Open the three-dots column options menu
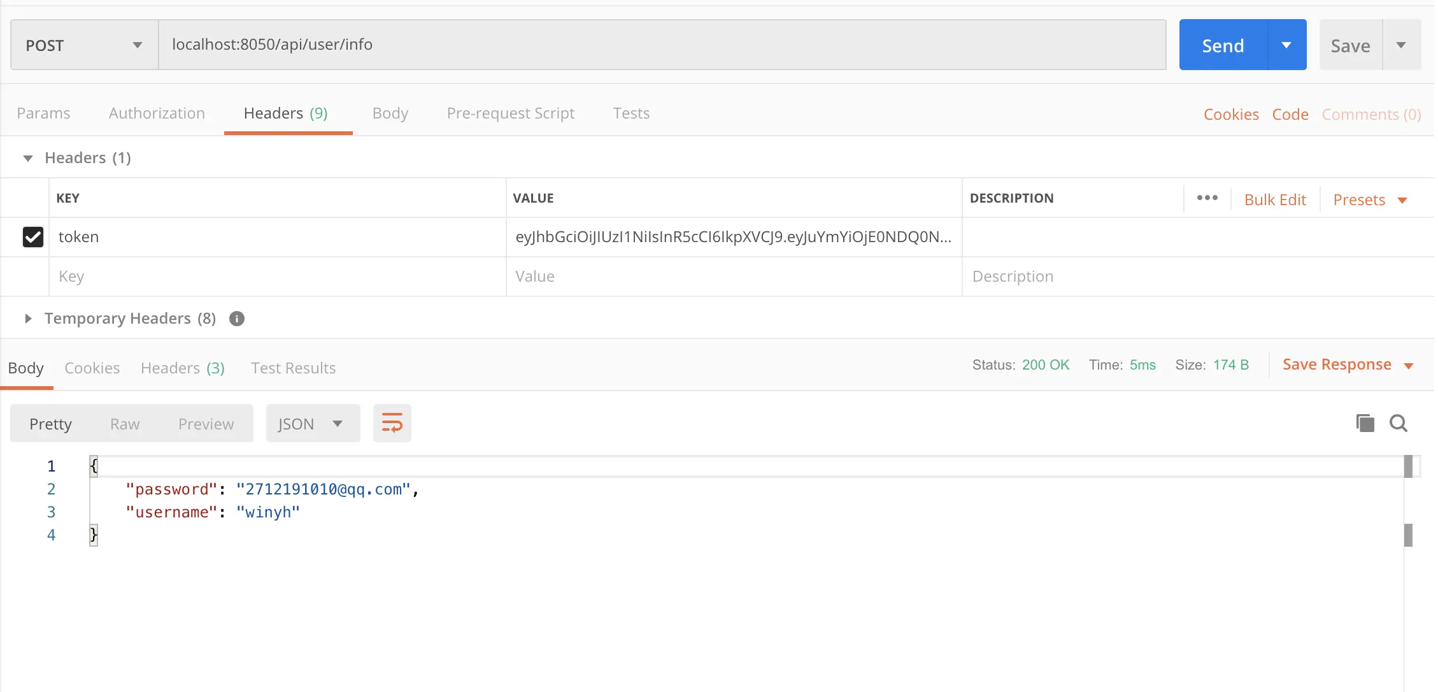This screenshot has width=1438, height=692. point(1207,198)
